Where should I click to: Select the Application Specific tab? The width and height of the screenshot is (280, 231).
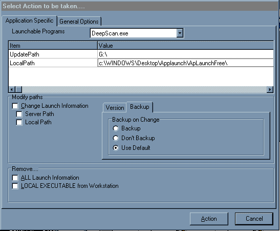click(30, 21)
